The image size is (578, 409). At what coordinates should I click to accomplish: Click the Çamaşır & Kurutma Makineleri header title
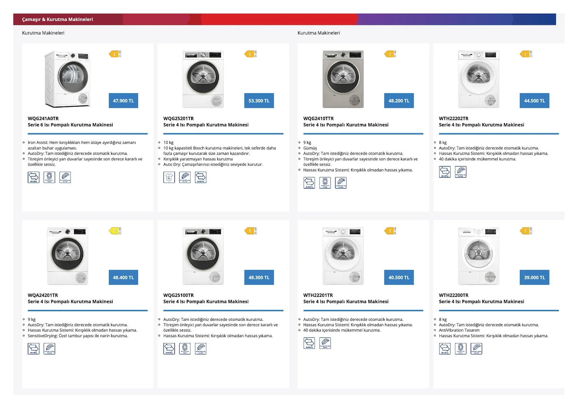[57, 20]
